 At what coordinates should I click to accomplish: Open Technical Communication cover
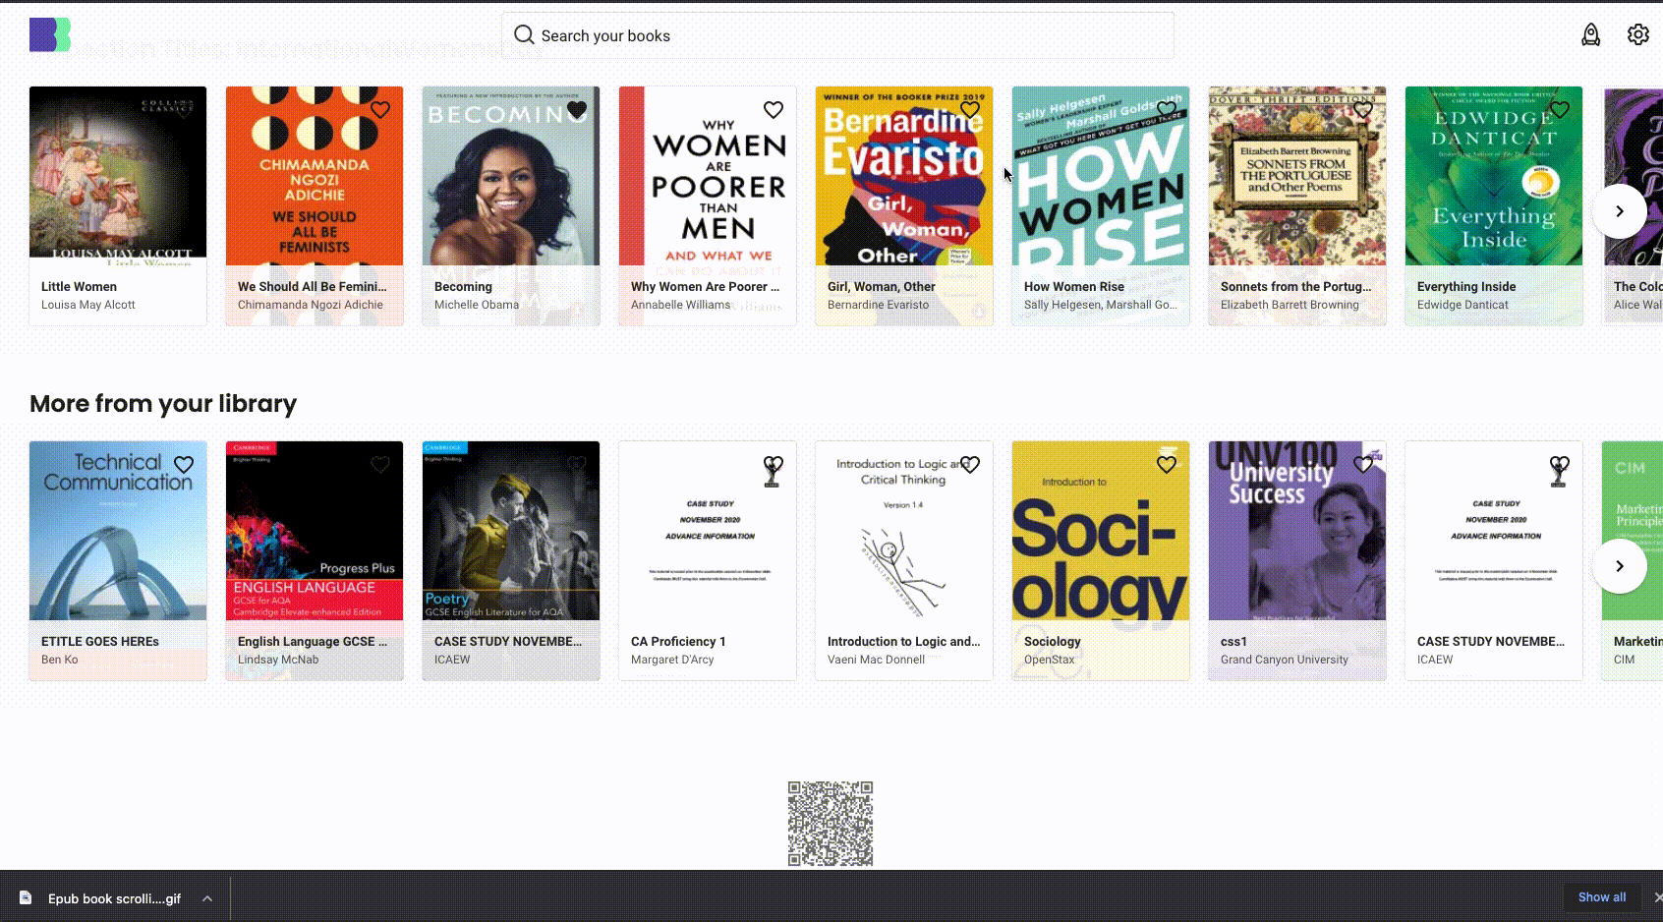tap(118, 531)
